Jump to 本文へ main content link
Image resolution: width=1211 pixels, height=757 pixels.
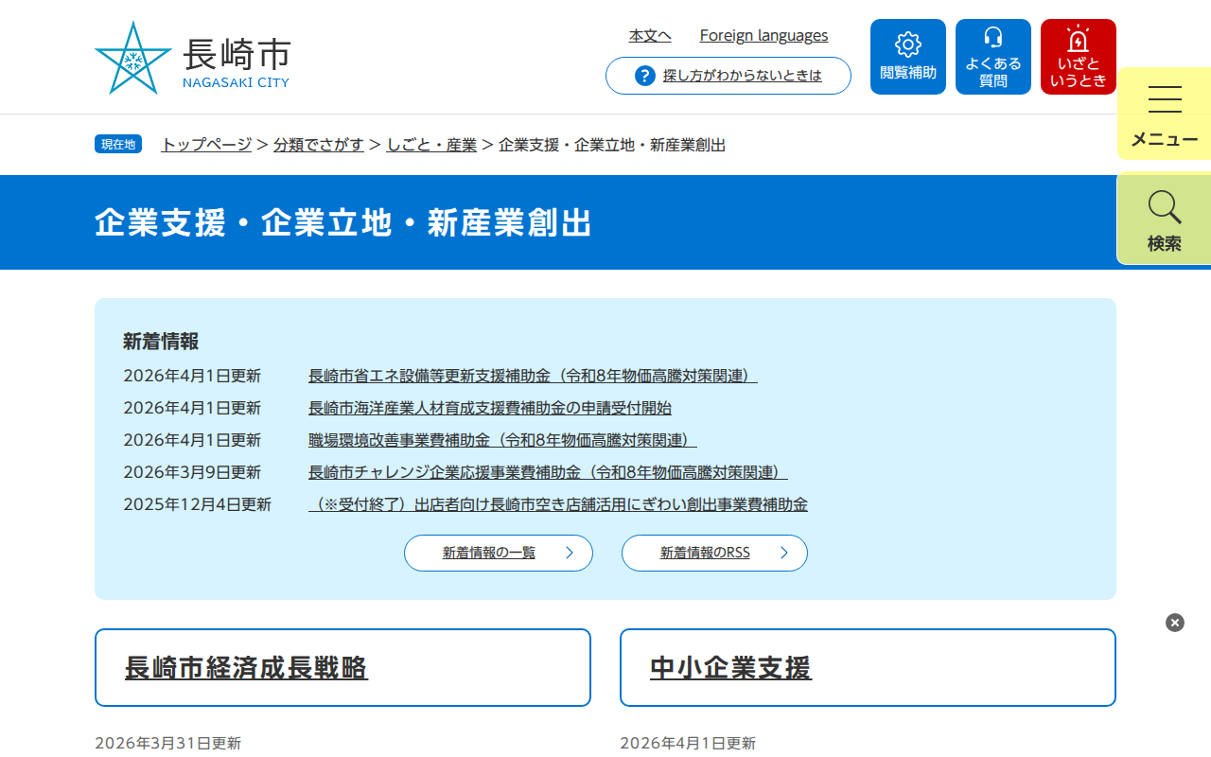[x=650, y=35]
